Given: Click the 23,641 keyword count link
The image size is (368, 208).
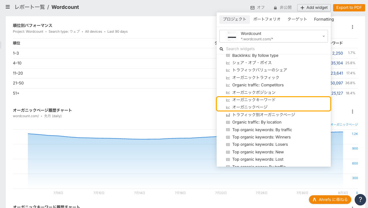Looking at the screenshot, I should [x=337, y=73].
